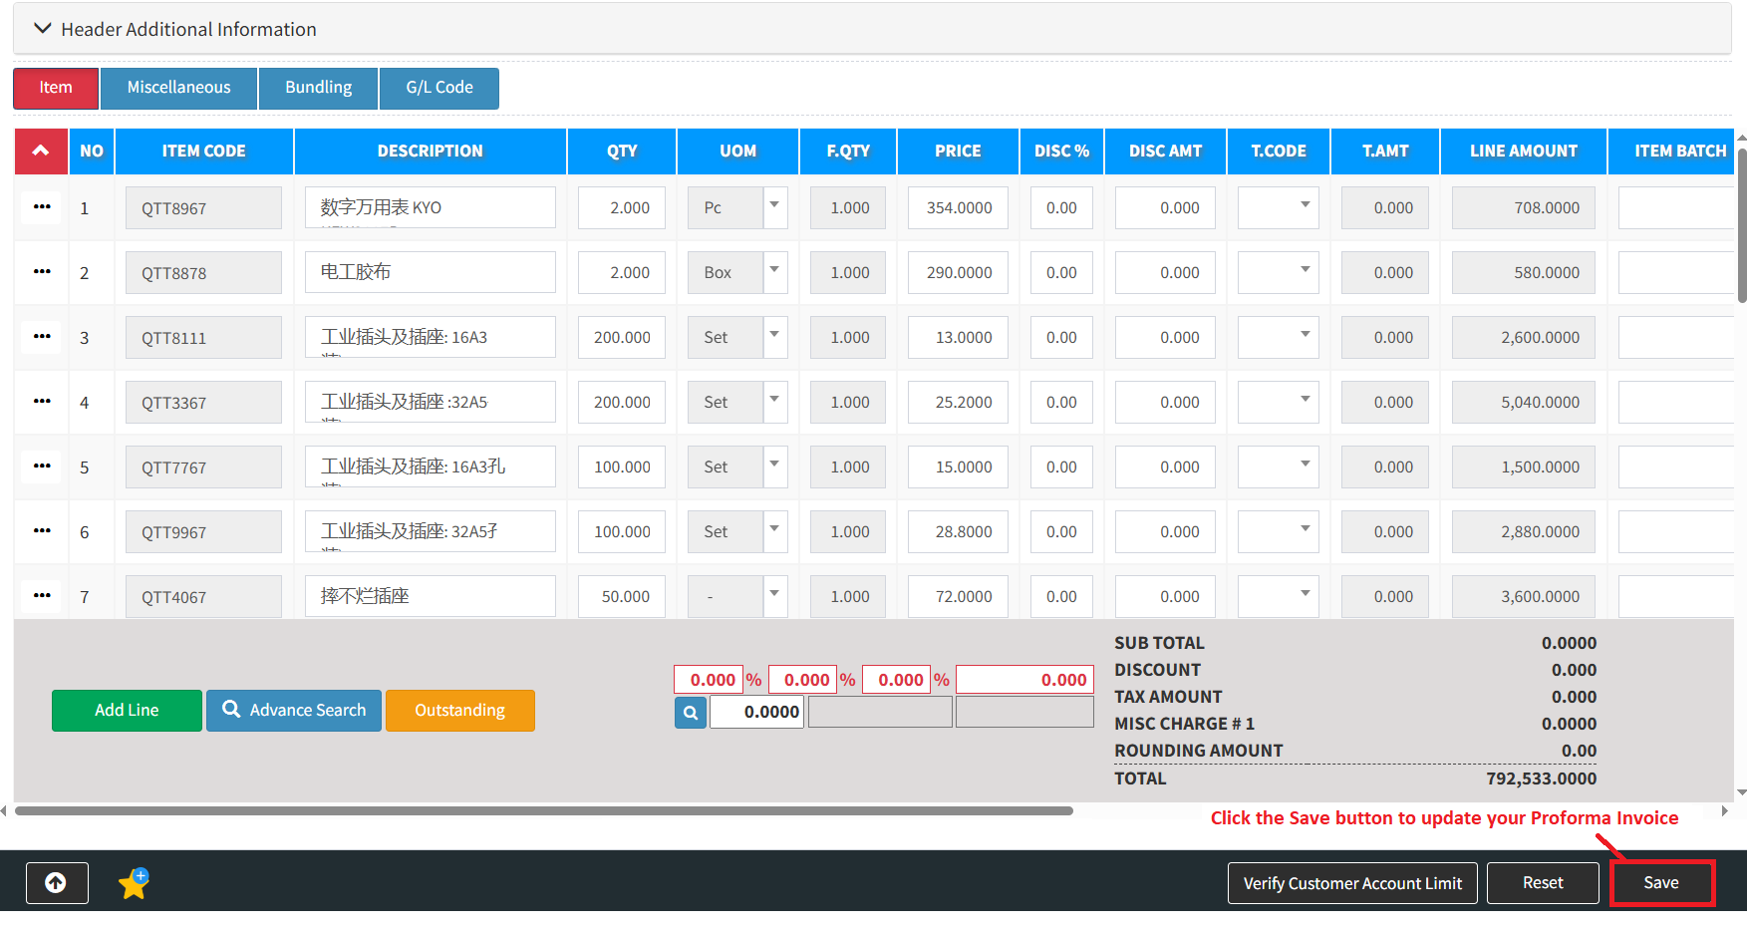Click the star favorites icon
Screen dimensions: 1747x931
pyautogui.click(x=134, y=883)
